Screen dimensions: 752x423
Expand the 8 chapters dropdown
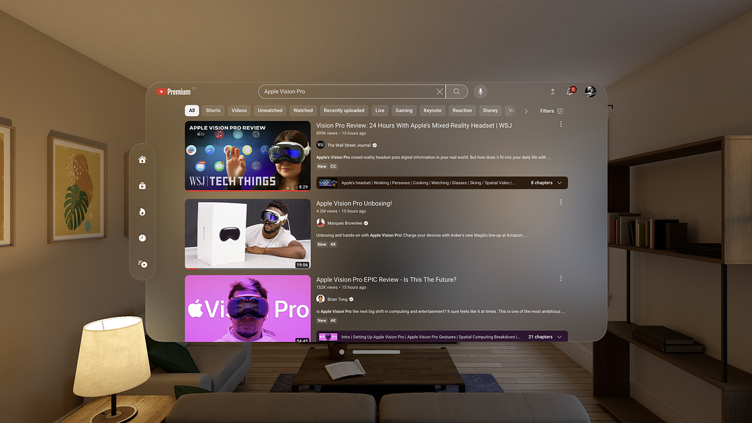547,183
